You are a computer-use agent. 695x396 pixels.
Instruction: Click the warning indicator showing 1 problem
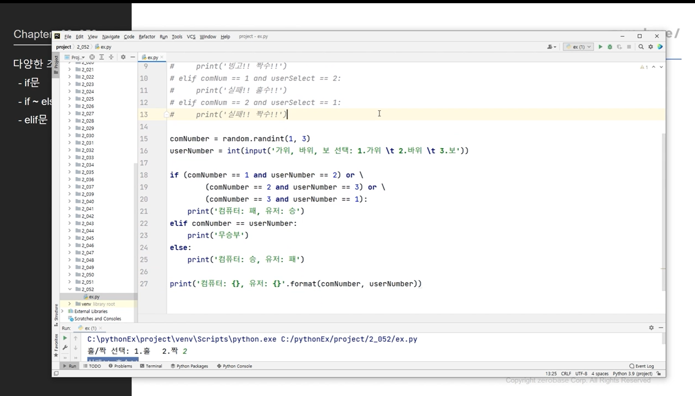644,67
